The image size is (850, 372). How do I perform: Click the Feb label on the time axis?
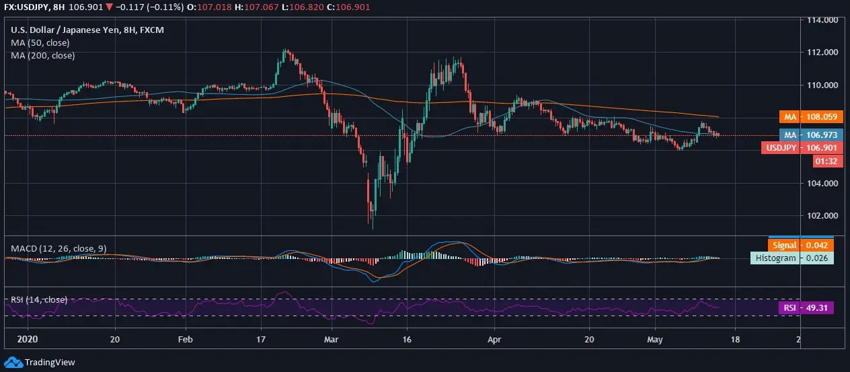[x=186, y=339]
